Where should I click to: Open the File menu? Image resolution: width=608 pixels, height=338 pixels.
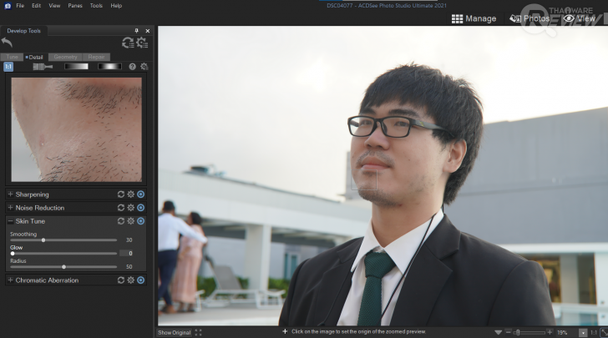click(x=20, y=6)
